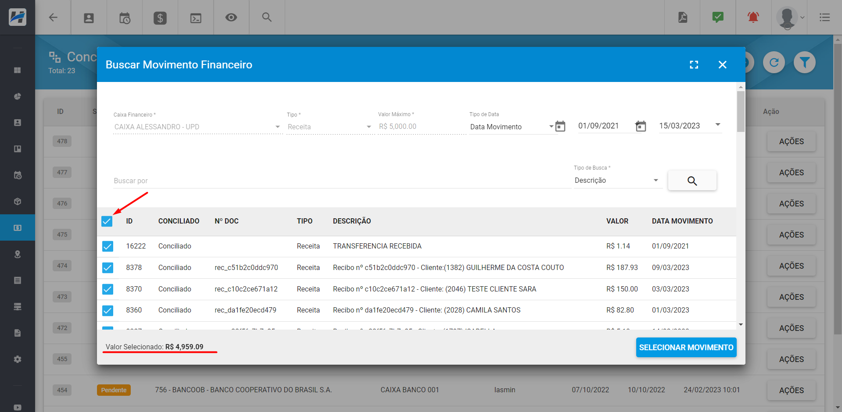
Task: Open the map pin sidebar icon
Action: [x=18, y=254]
